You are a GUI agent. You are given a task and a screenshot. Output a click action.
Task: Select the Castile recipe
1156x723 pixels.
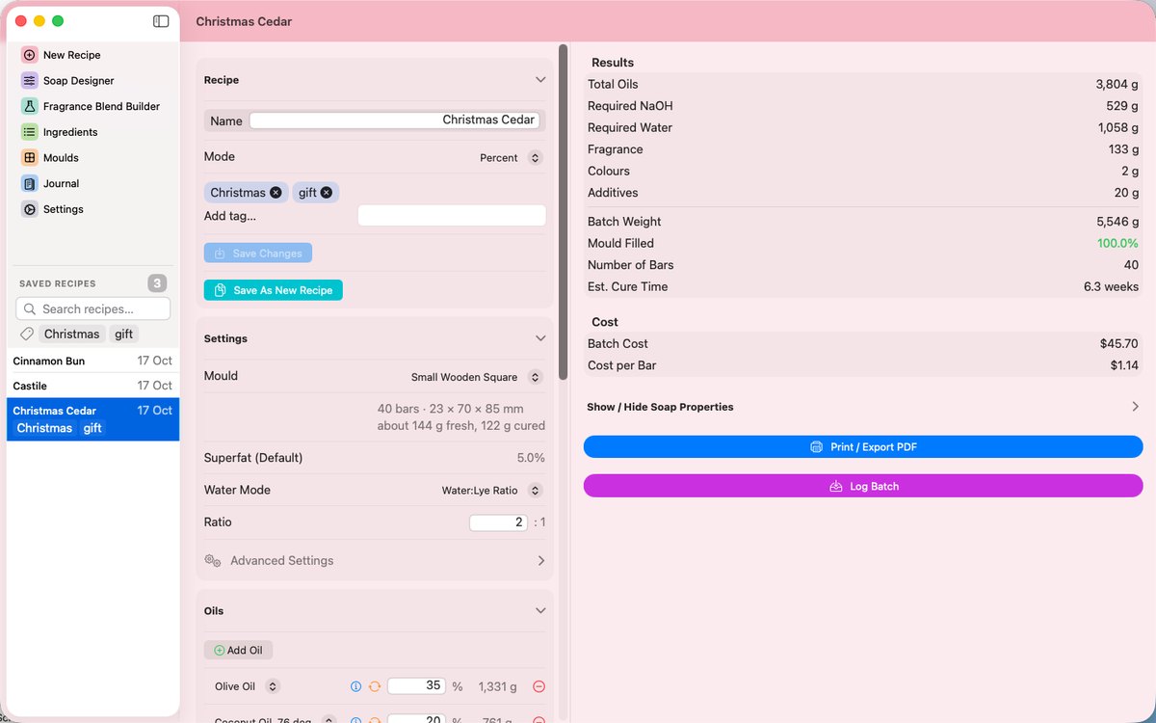[x=92, y=386]
